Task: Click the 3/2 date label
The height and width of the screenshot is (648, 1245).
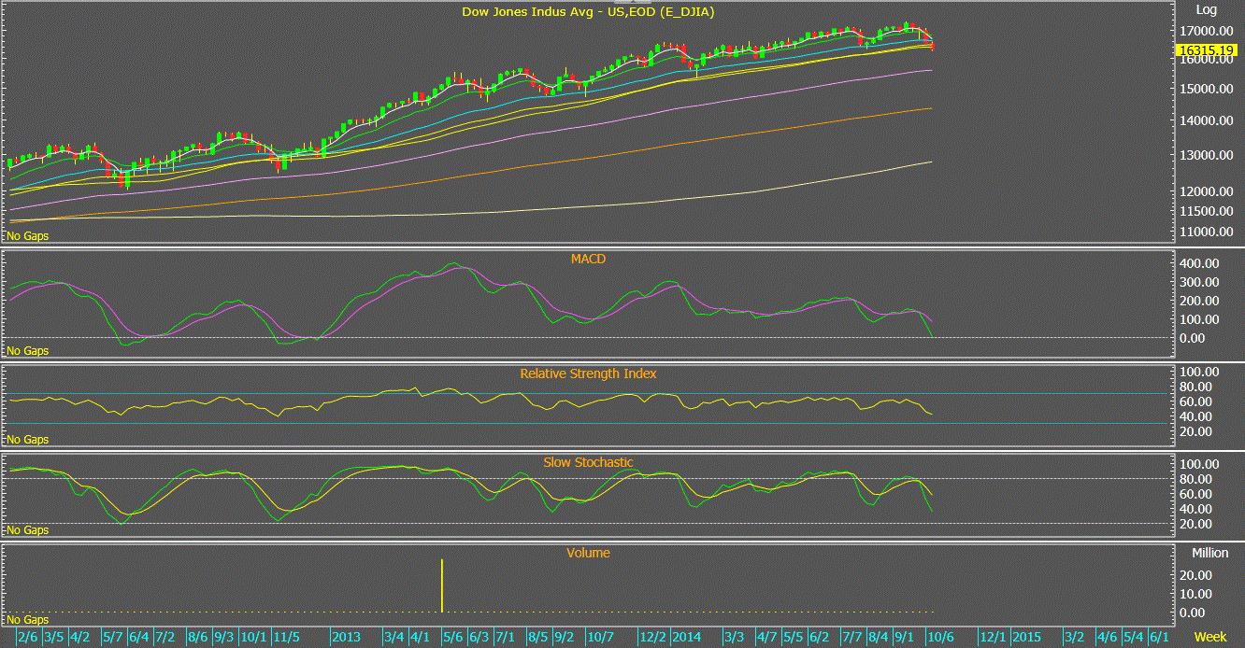Action: [x=1075, y=638]
